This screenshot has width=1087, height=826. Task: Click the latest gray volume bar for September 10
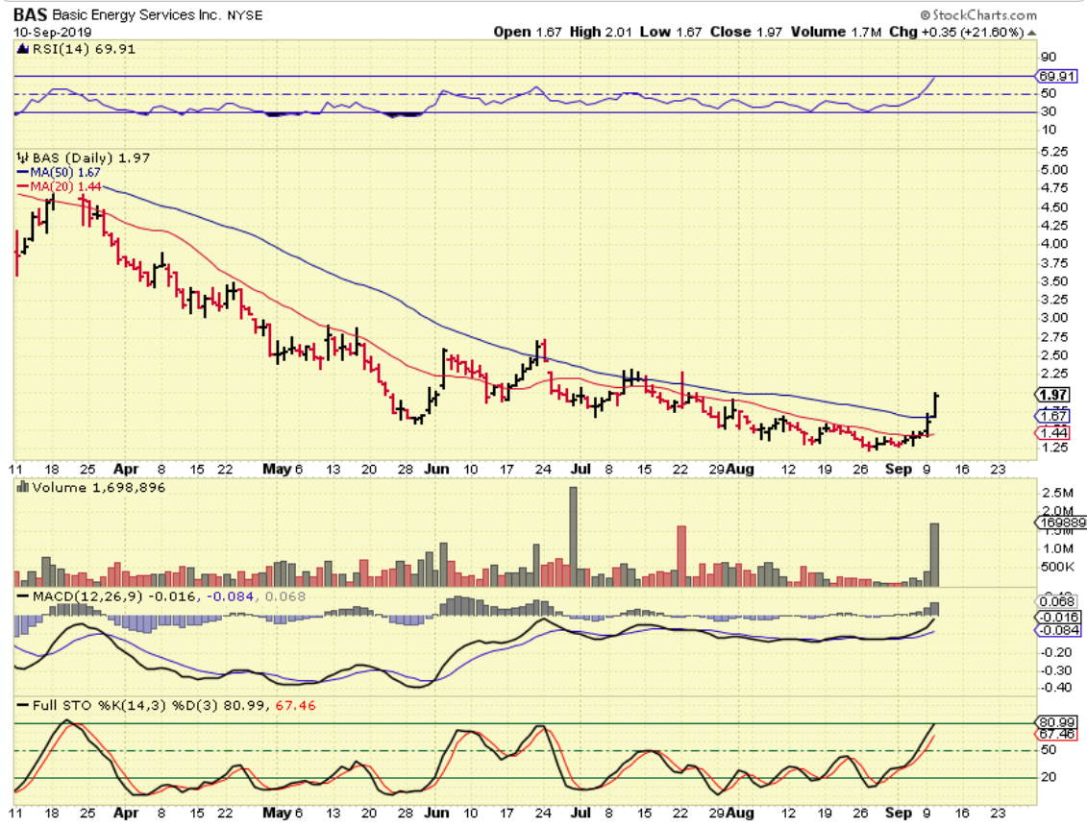click(934, 555)
